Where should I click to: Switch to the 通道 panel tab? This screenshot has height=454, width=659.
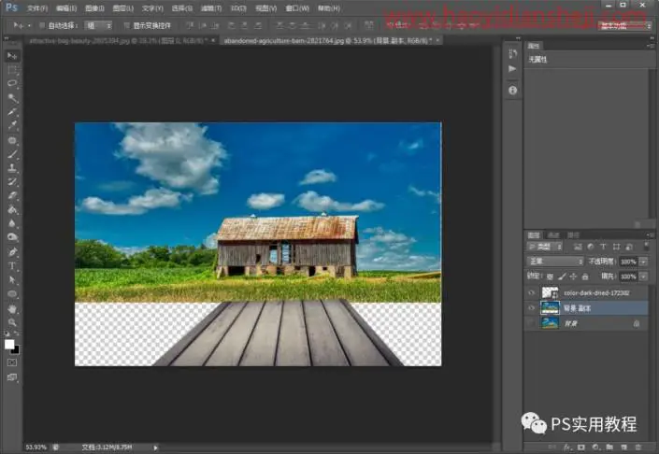click(554, 235)
